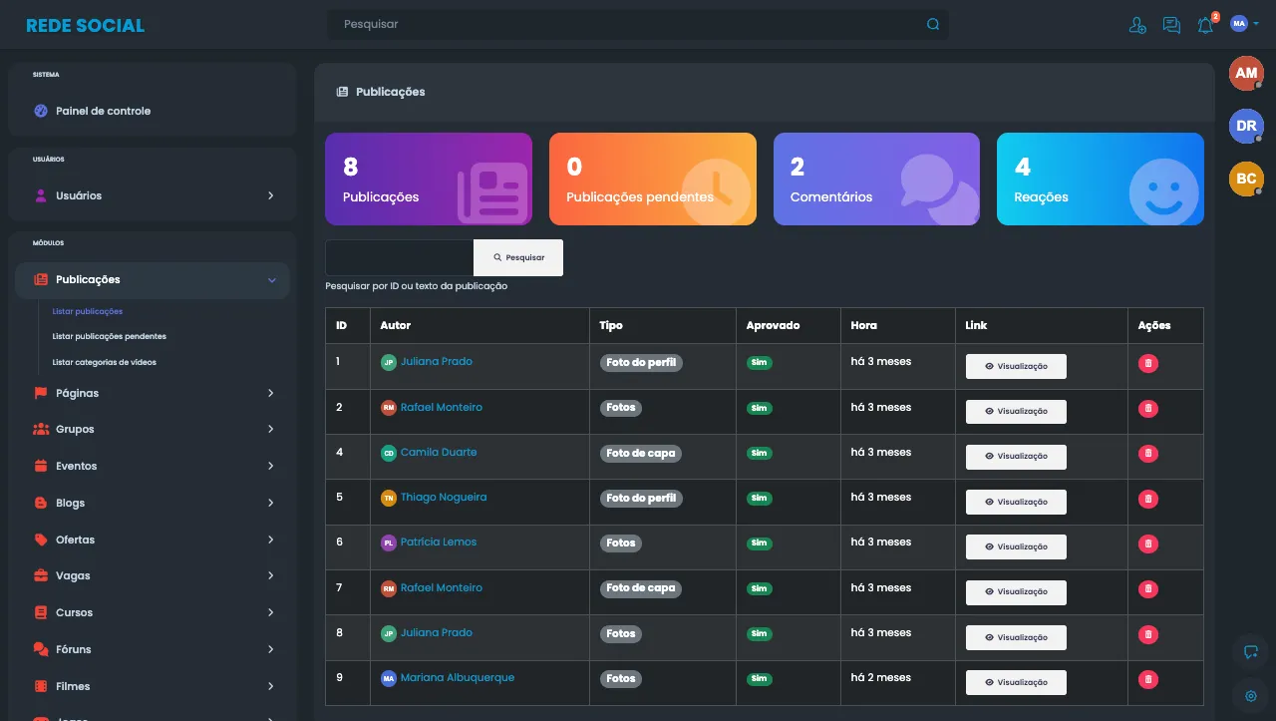Expand the Usuários menu
The height and width of the screenshot is (721, 1276).
(x=153, y=195)
